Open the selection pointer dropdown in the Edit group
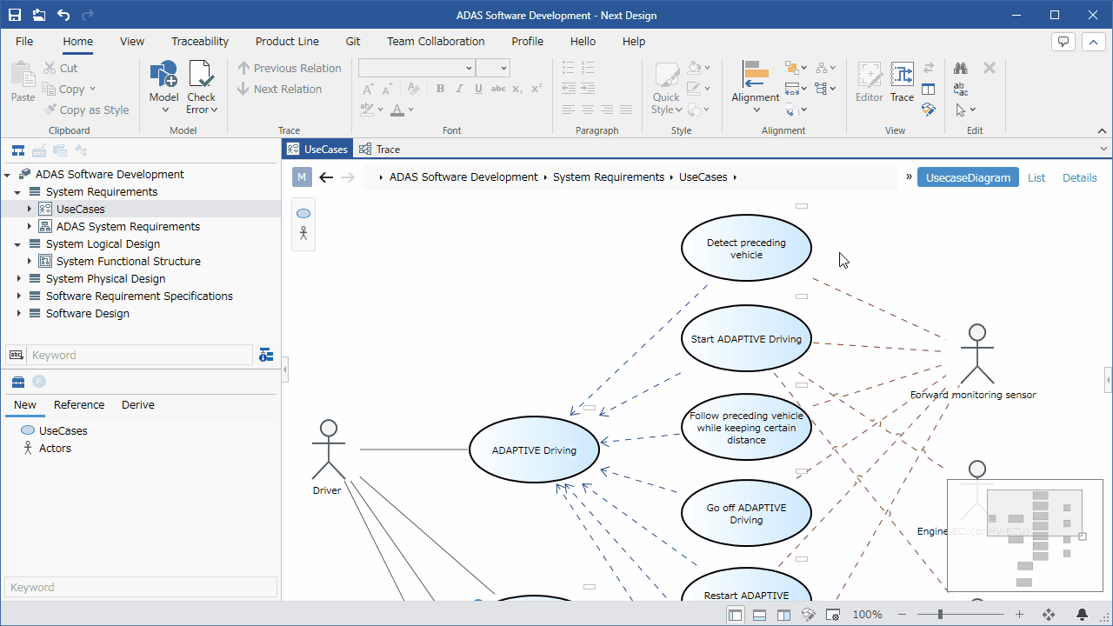This screenshot has width=1113, height=626. 965,110
